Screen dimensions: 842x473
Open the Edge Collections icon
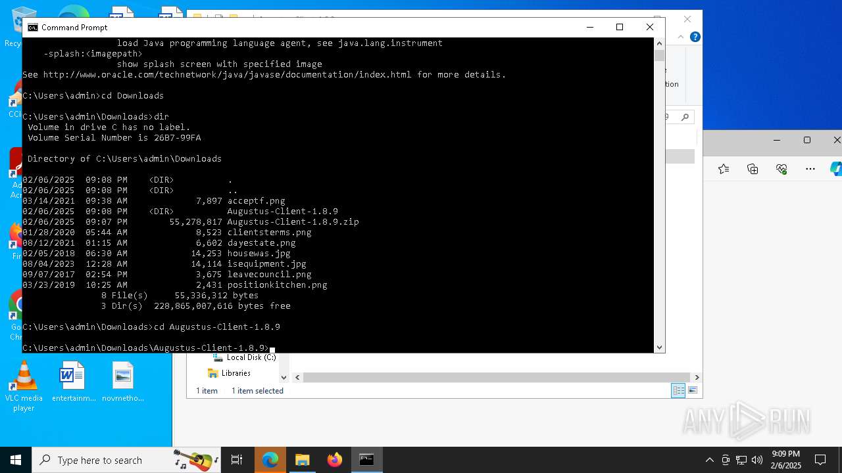tap(753, 169)
